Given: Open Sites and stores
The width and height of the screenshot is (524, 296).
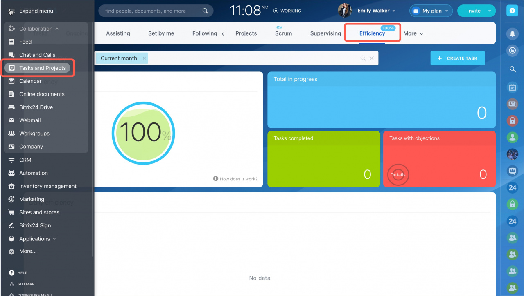Looking at the screenshot, I should [x=39, y=212].
